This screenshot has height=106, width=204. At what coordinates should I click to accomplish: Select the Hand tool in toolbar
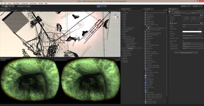pos(3,6)
